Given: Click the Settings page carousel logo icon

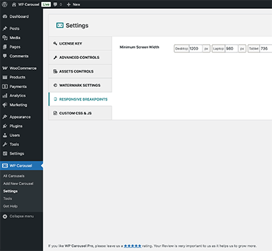Looking at the screenshot, I should pyautogui.click(x=60, y=25).
